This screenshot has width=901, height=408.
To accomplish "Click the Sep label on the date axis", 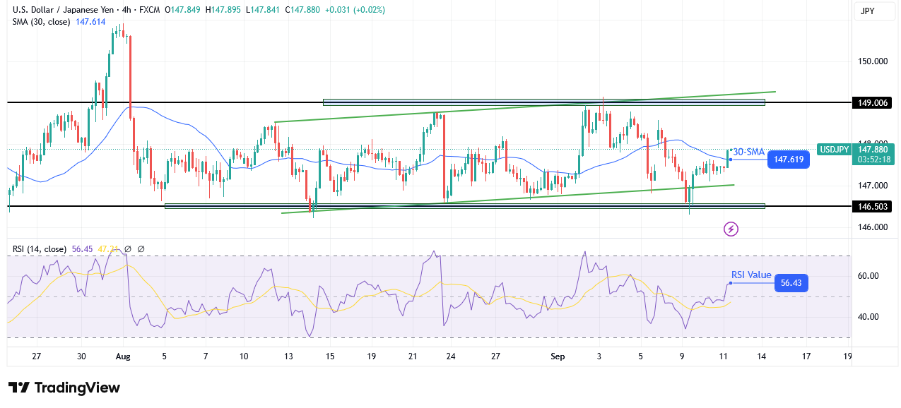I will point(558,356).
